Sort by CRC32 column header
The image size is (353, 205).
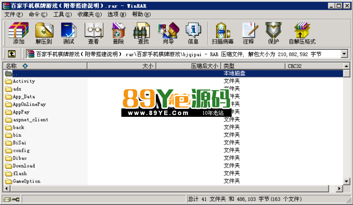coord(314,66)
